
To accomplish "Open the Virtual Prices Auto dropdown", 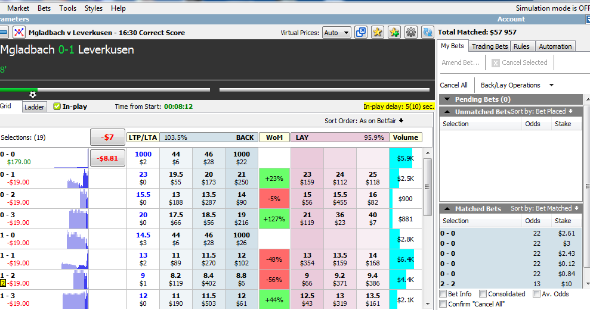I will coord(337,33).
